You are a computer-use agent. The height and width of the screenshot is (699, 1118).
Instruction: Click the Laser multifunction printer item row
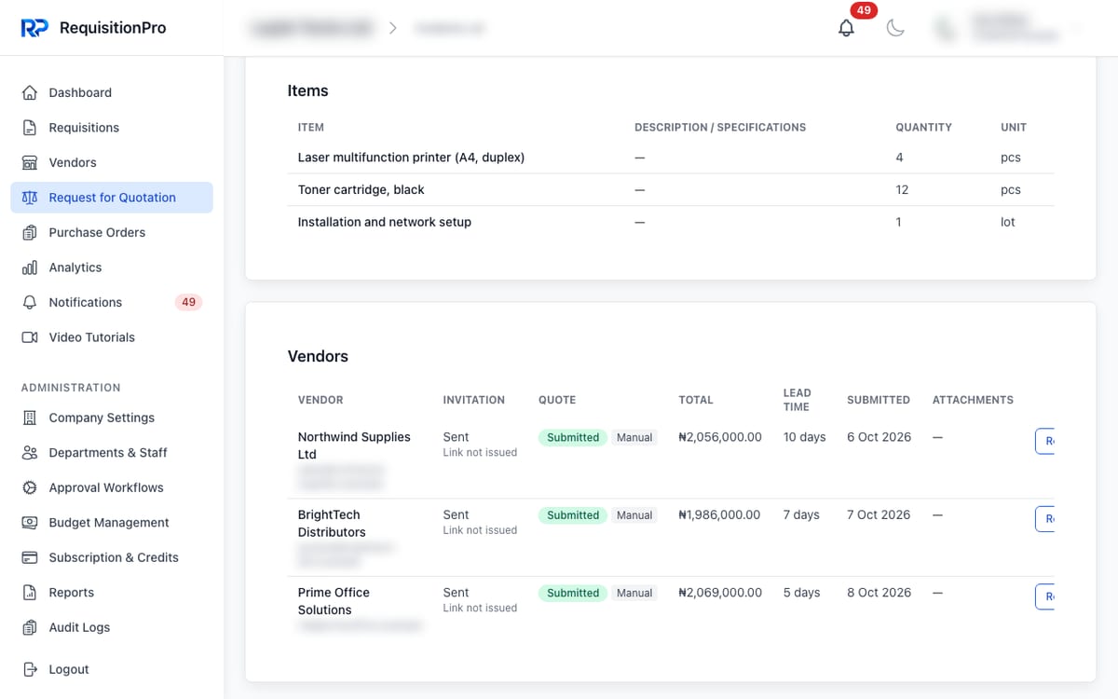671,158
